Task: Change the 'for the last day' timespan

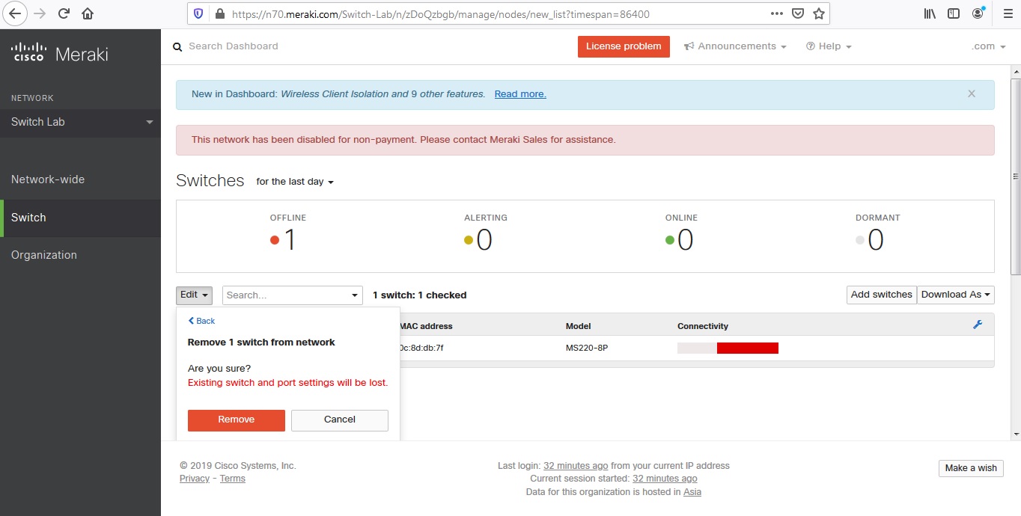Action: (295, 182)
